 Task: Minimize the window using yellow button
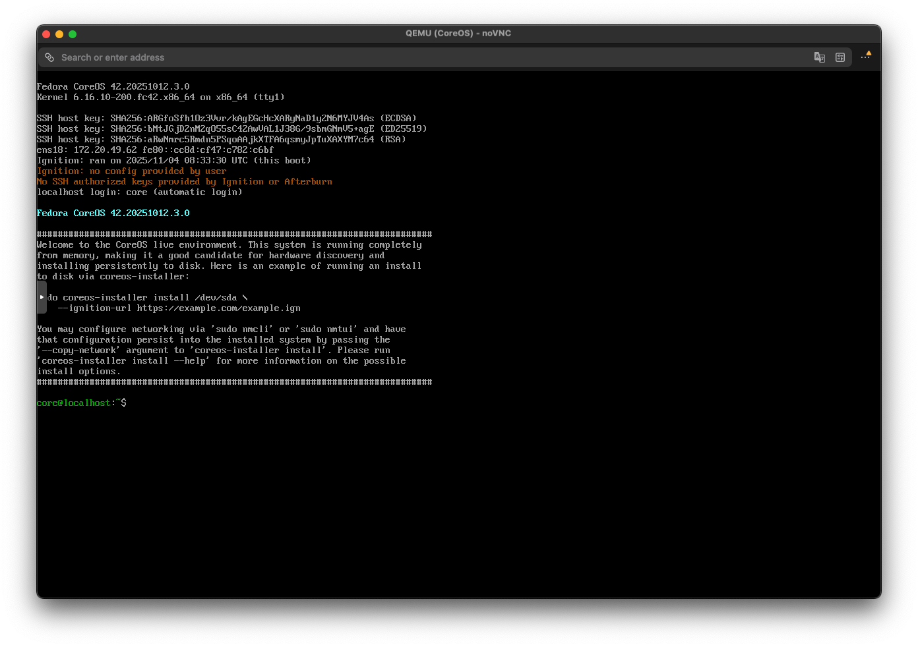coord(59,34)
